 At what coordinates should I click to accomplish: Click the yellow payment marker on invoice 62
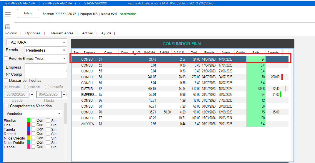pyautogui.click(x=285, y=89)
